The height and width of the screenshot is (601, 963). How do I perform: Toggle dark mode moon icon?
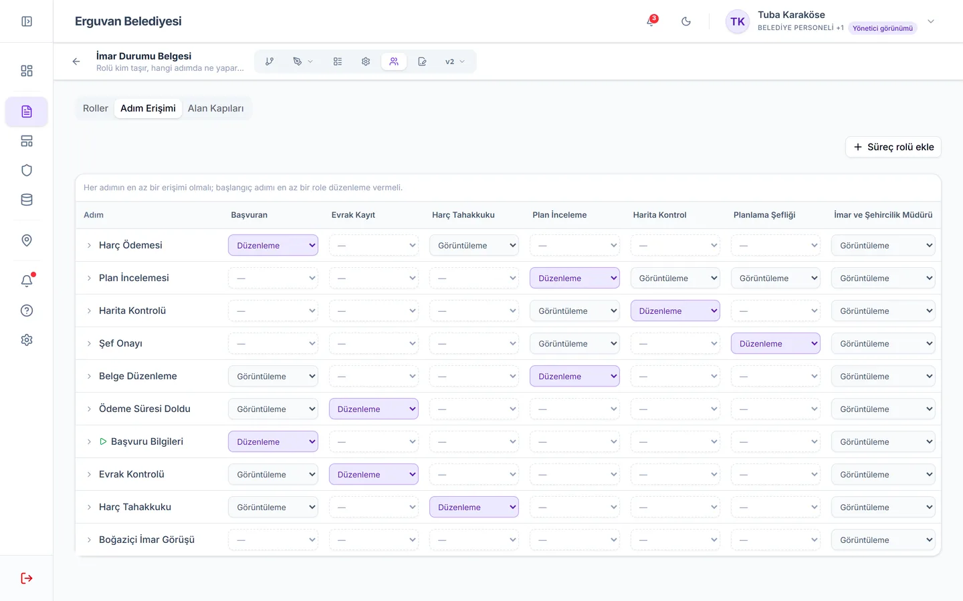(686, 21)
